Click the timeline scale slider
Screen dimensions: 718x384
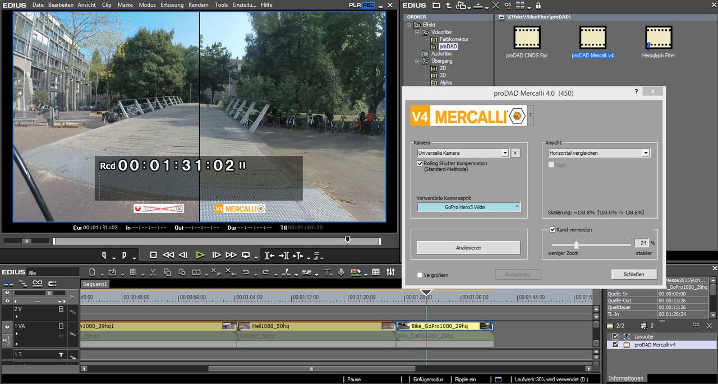click(41, 293)
